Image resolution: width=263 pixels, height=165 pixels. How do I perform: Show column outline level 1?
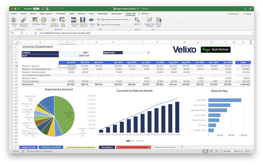click(16, 37)
